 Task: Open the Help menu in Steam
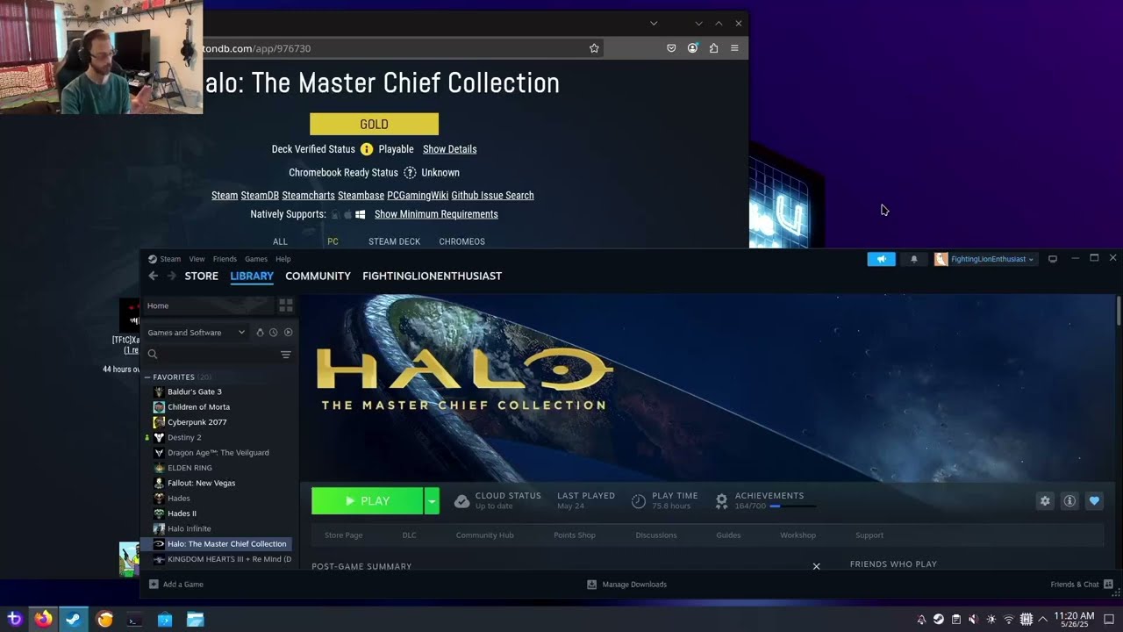[283, 259]
